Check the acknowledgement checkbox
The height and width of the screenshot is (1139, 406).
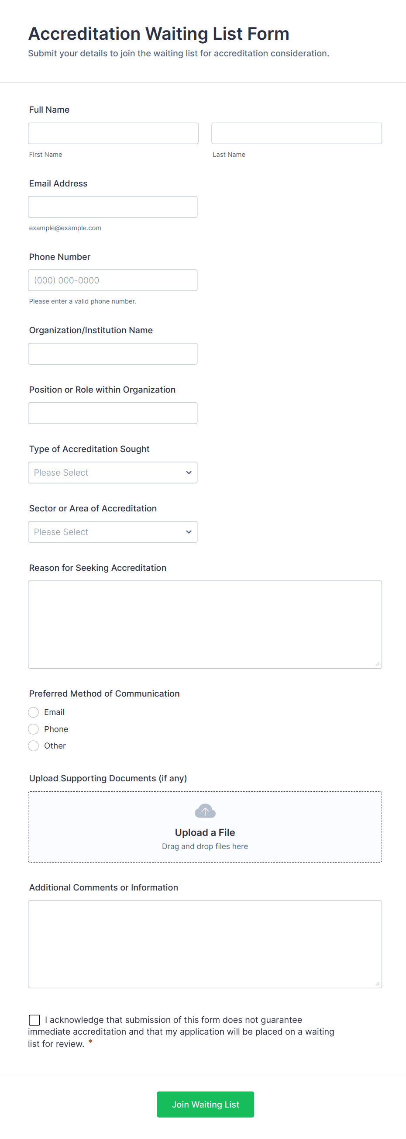[x=34, y=1020]
